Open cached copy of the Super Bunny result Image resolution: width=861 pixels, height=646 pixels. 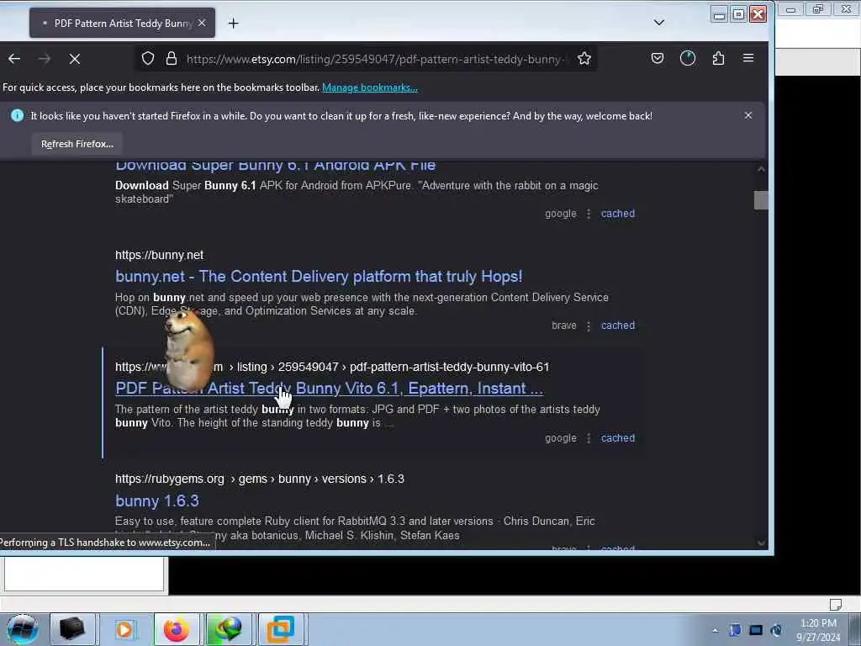618,213
